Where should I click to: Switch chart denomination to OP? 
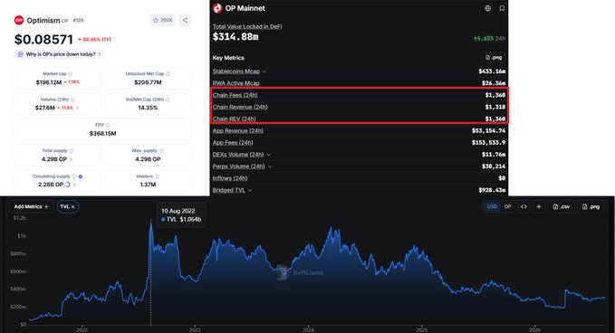507,206
